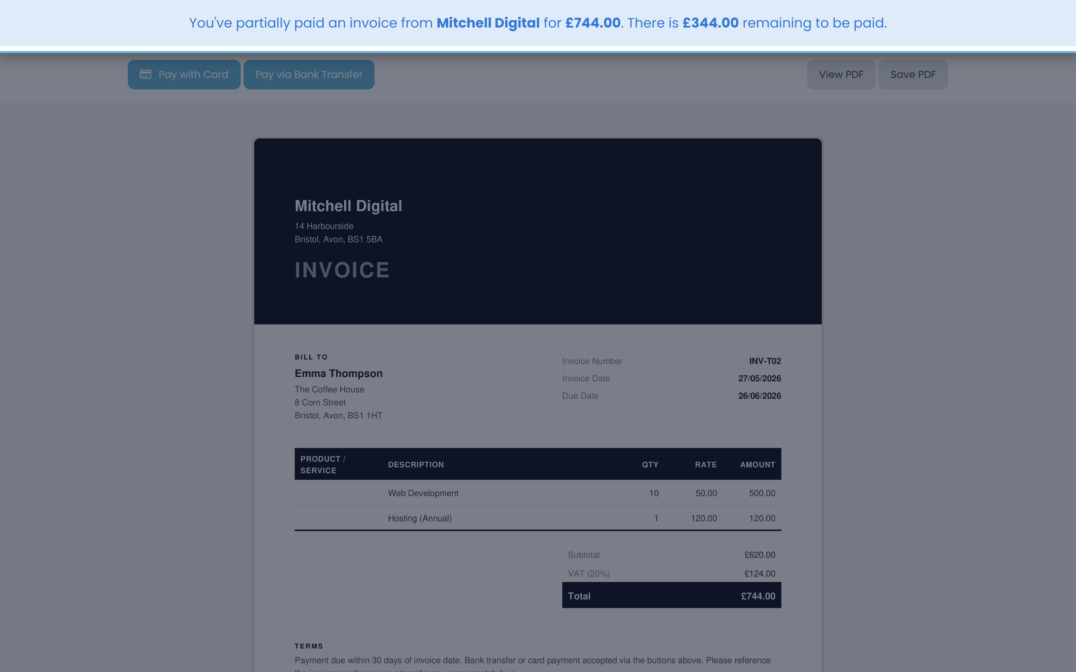The width and height of the screenshot is (1076, 672).
Task: Click the Mitchell Digital name in the banner
Action: pyautogui.click(x=488, y=23)
